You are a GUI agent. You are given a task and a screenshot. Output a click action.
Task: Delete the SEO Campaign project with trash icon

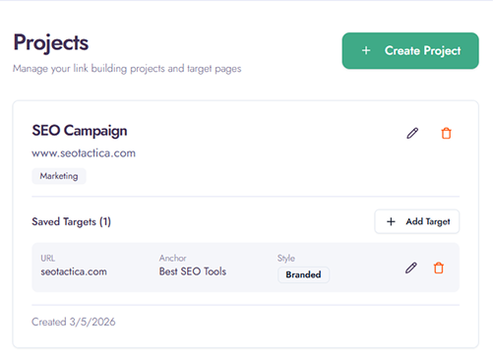click(446, 133)
